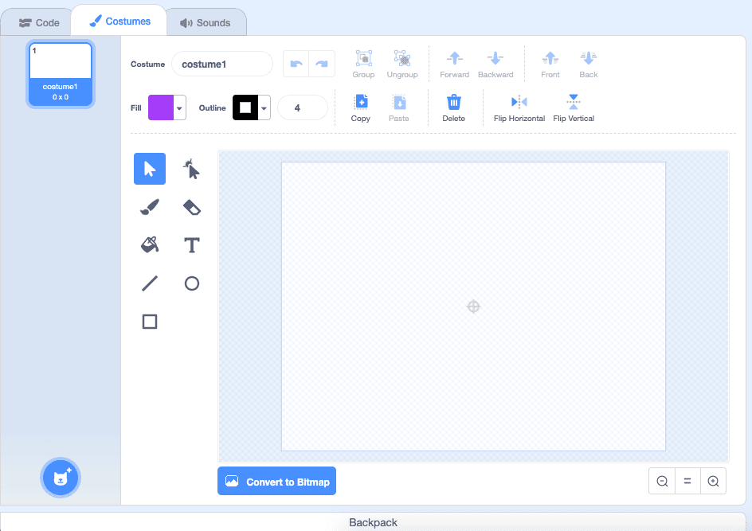Activate the Text tool
The image size is (752, 531).
coord(191,245)
